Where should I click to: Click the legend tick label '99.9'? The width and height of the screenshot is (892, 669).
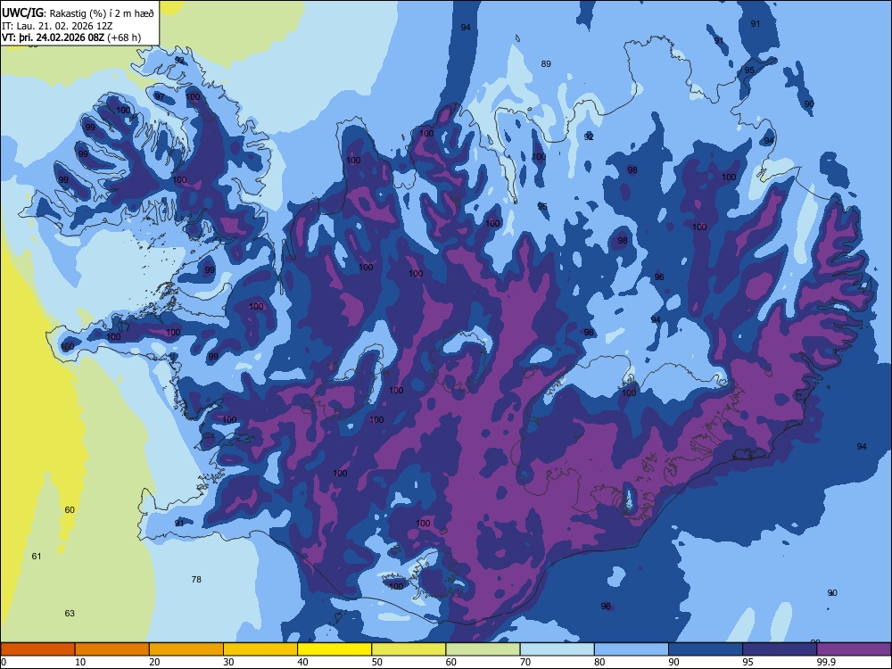point(826,662)
